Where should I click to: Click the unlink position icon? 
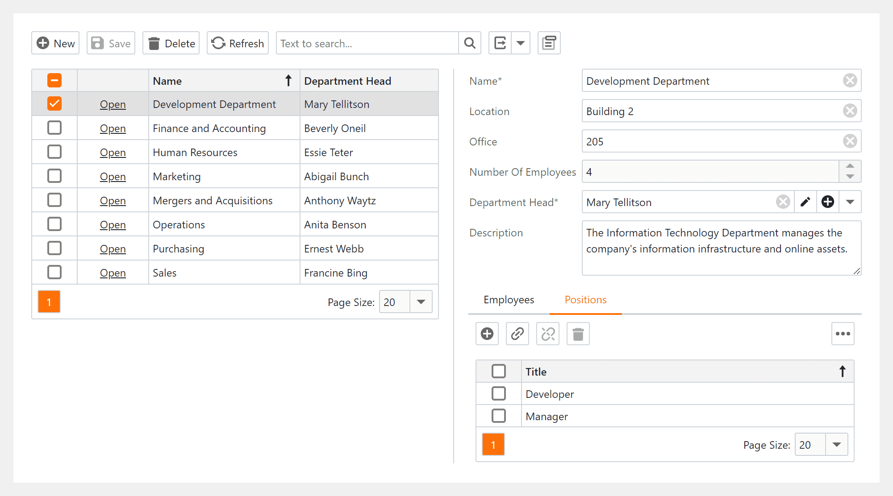click(x=547, y=334)
